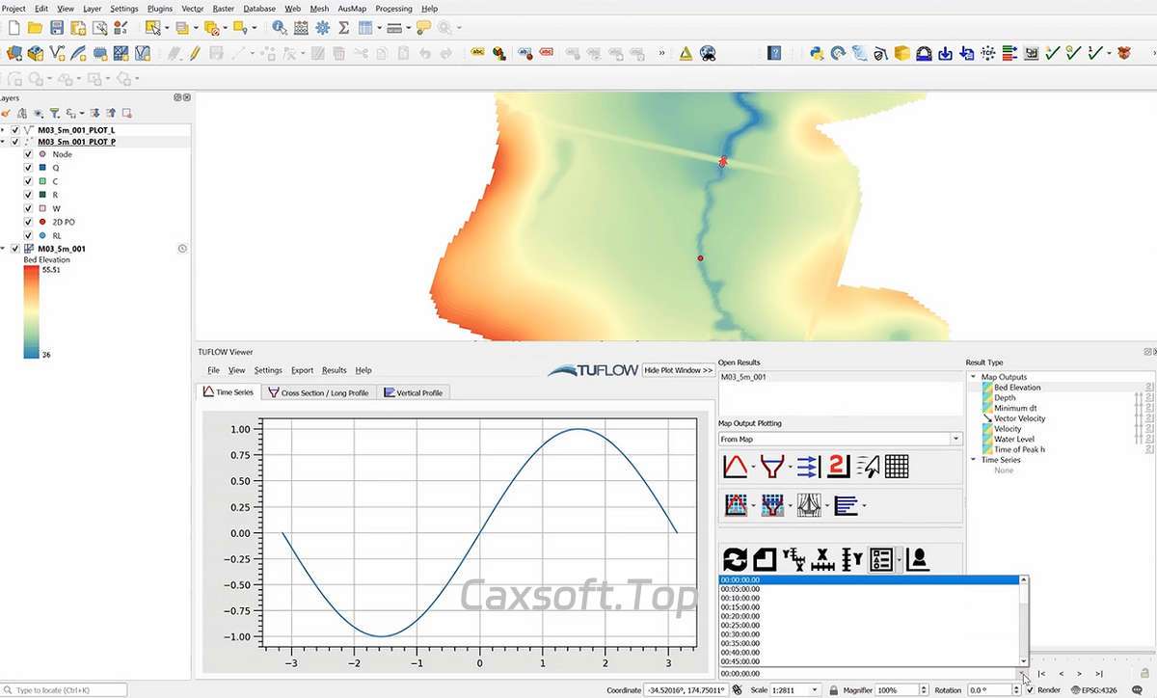1157x698 pixels.
Task: Toggle the Render checkbox in status bar
Action: [x=1030, y=690]
